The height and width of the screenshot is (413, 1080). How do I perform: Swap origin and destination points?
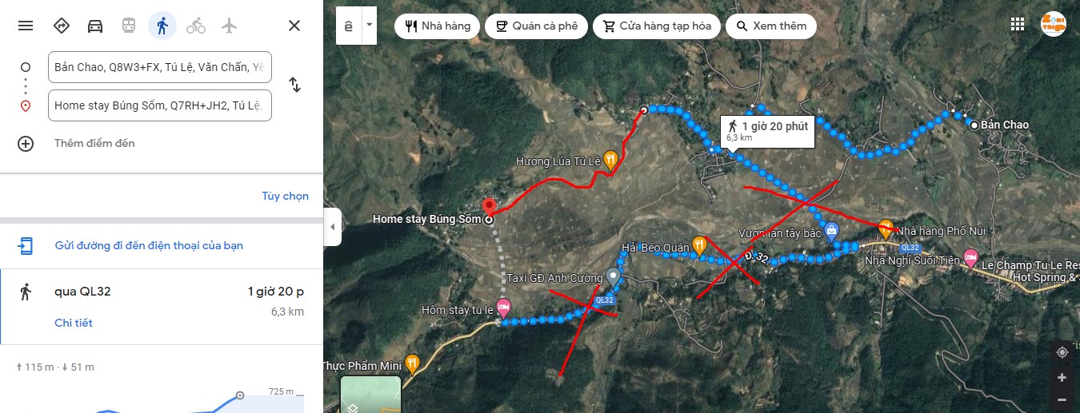[x=294, y=85]
